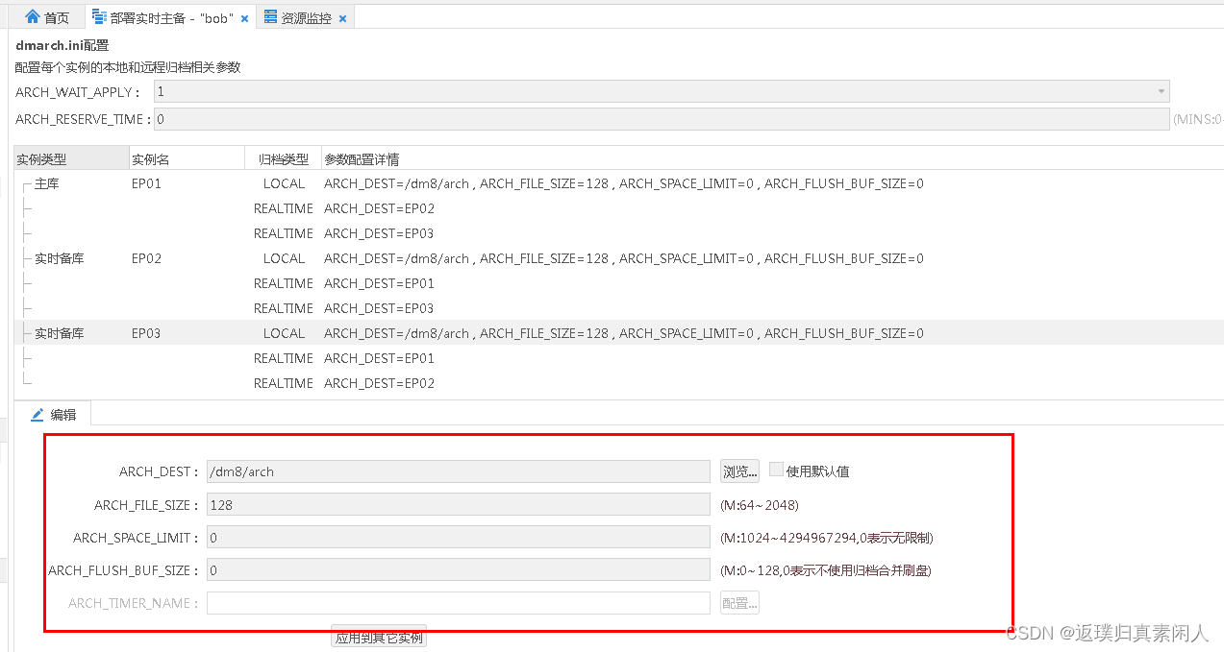Image resolution: width=1224 pixels, height=652 pixels.
Task: Click the EP03 instance name cell
Action: 146,333
